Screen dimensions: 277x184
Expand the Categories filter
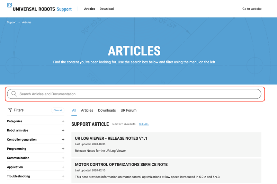(x=63, y=121)
